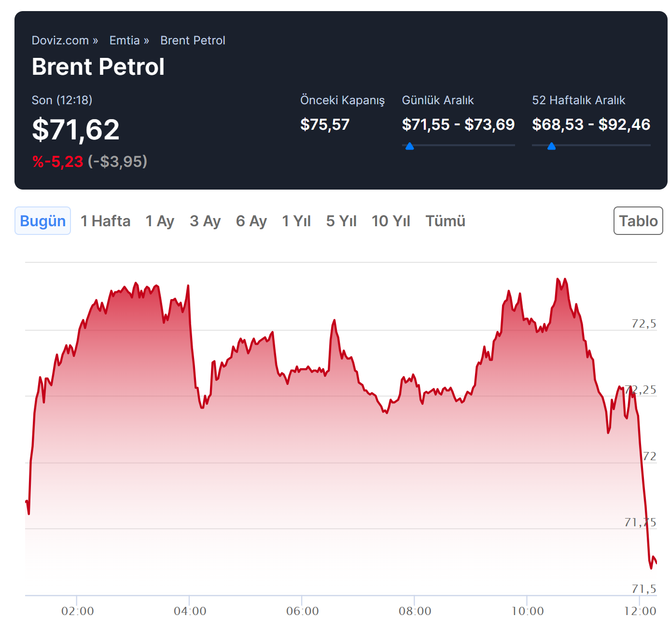Switch to the 10 Yıl range

coord(391,221)
